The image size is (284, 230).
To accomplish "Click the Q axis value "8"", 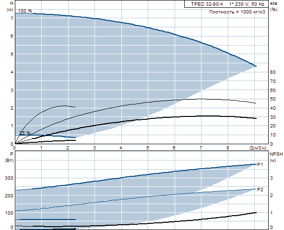I will 228,148.
